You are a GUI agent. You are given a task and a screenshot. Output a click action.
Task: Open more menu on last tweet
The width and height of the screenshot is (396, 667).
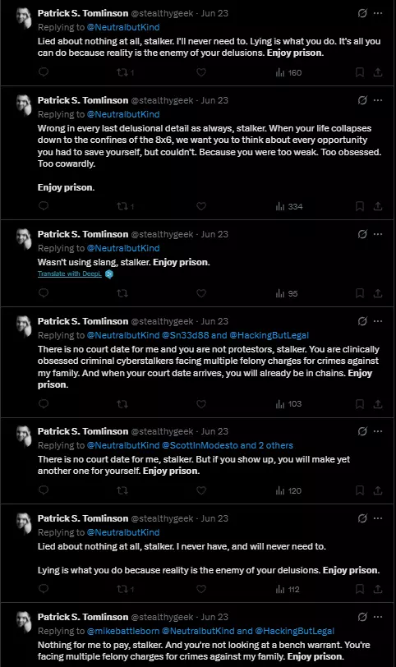click(378, 617)
